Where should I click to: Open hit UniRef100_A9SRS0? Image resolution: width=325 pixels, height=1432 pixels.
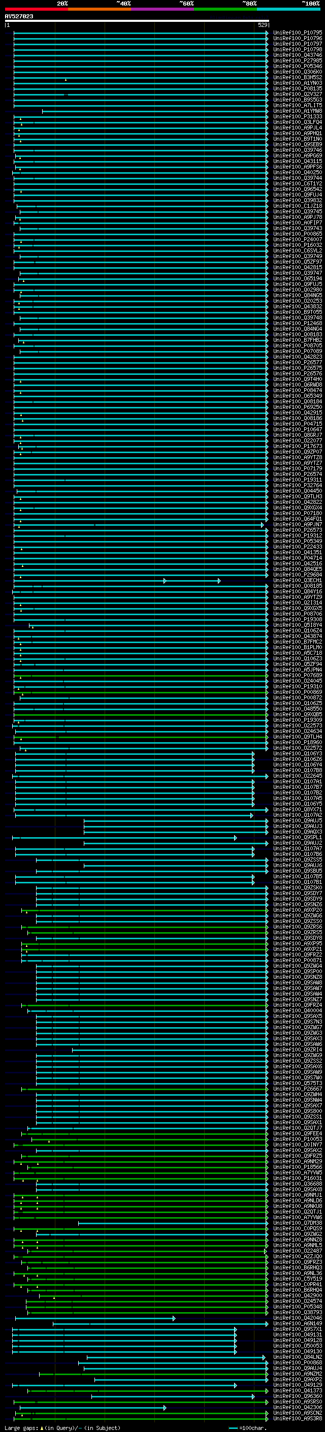297,1402
